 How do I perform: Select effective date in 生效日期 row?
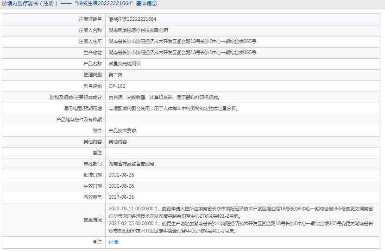(121, 186)
